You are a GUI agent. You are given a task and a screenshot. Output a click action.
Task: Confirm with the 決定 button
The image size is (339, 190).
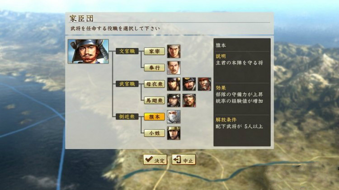pyautogui.click(x=155, y=160)
